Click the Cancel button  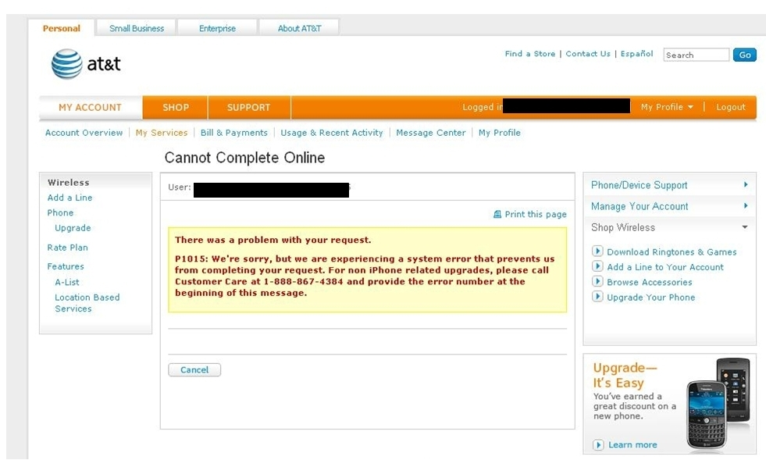click(194, 370)
